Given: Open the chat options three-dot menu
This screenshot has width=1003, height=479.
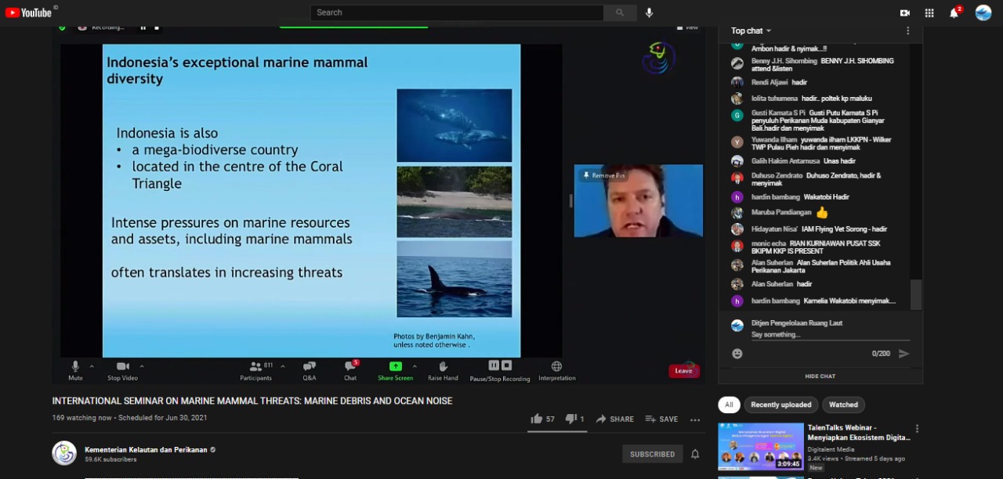Looking at the screenshot, I should 908,31.
